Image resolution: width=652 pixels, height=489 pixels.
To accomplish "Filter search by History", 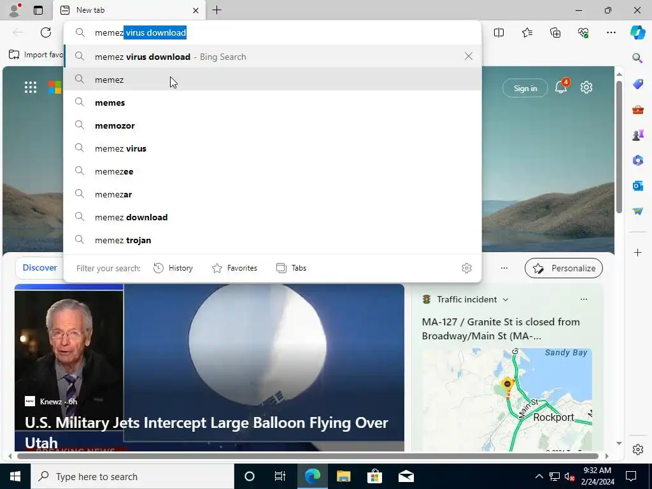I will (173, 268).
